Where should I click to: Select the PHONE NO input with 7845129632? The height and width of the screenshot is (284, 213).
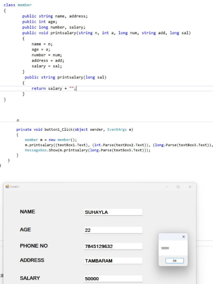pos(113,246)
